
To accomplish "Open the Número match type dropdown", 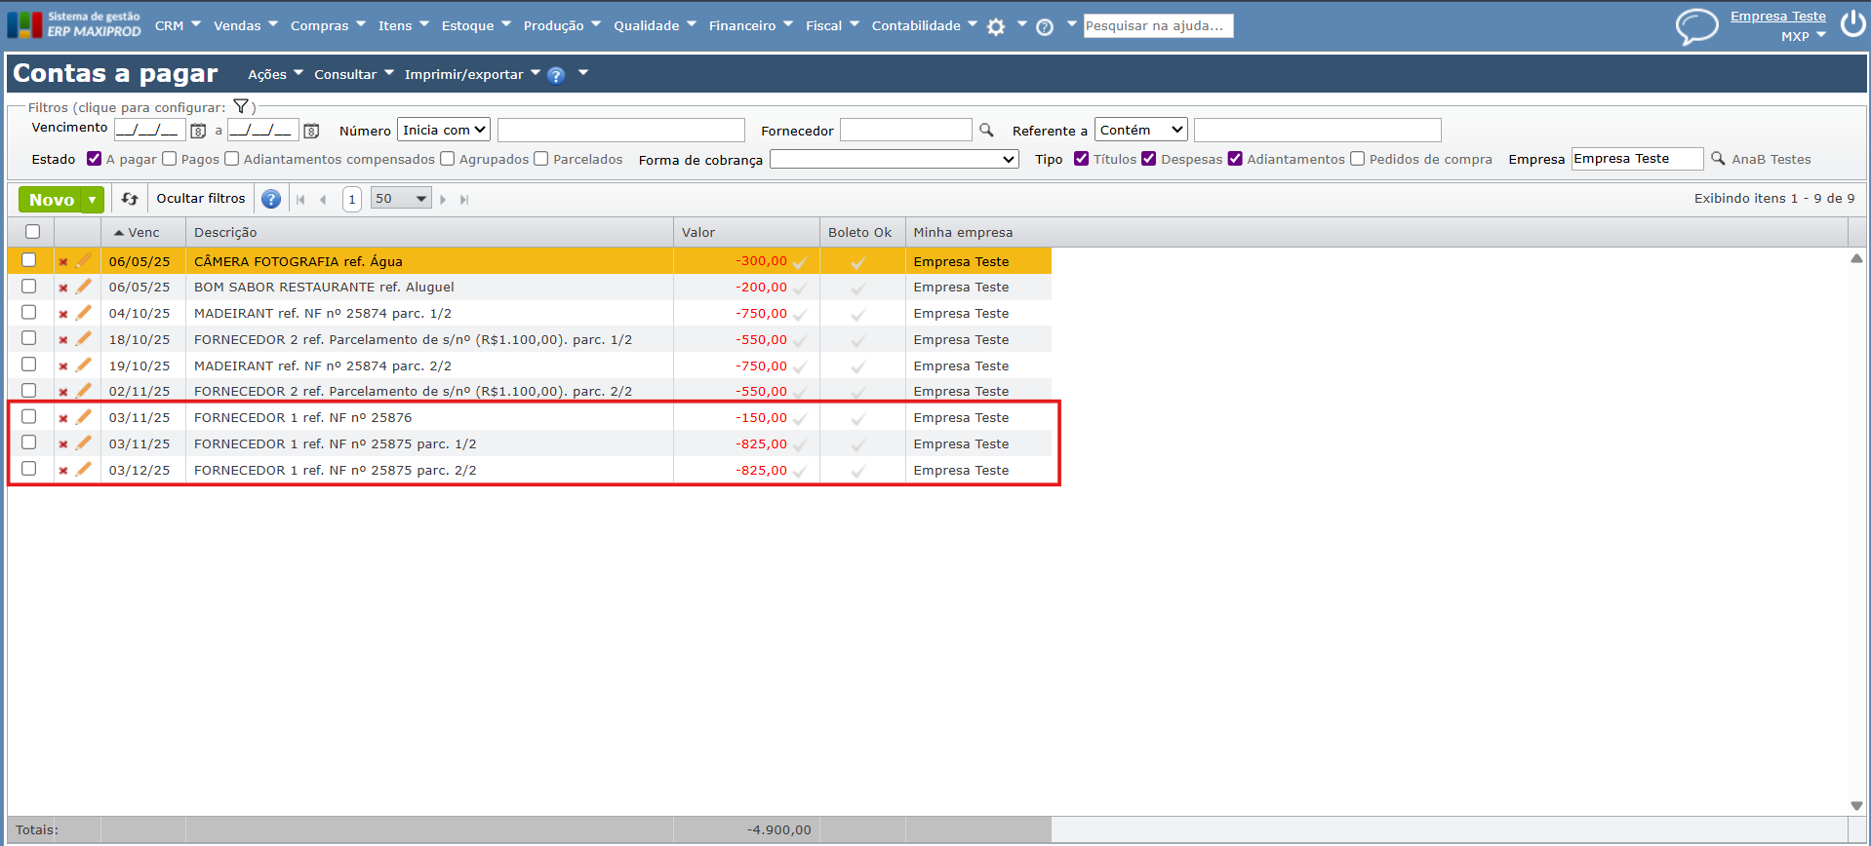I will point(444,131).
